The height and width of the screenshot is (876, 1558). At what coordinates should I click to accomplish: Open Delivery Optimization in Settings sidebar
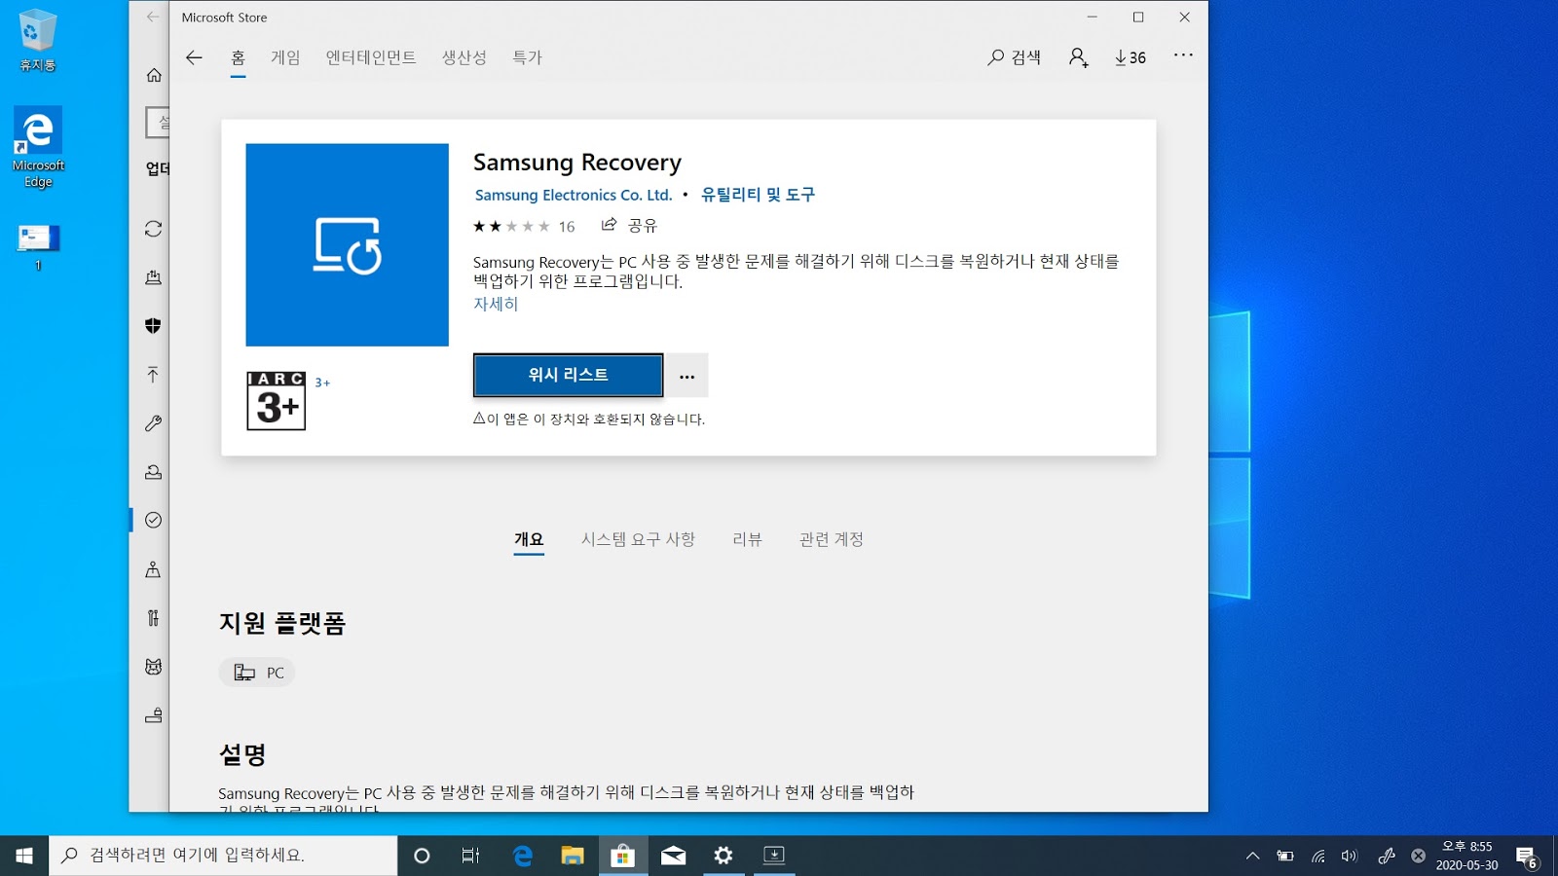153,277
